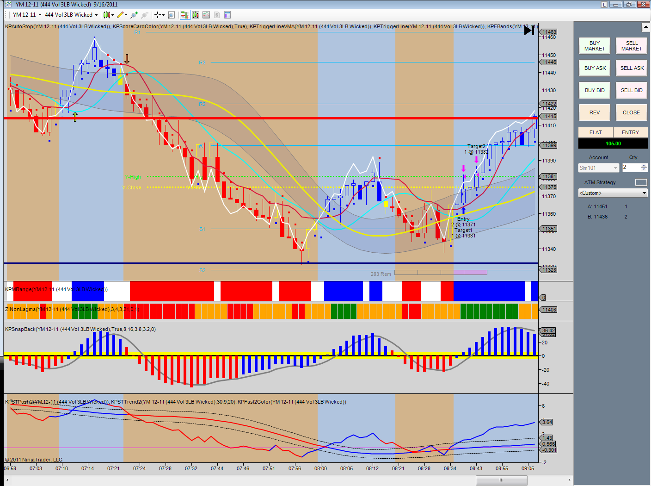
Task: Decrease quantity with the down stepper
Action: (x=644, y=169)
